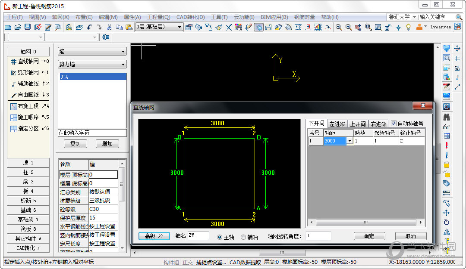Activate the hand pan tool icon
The image size is (466, 269).
tap(358, 27)
